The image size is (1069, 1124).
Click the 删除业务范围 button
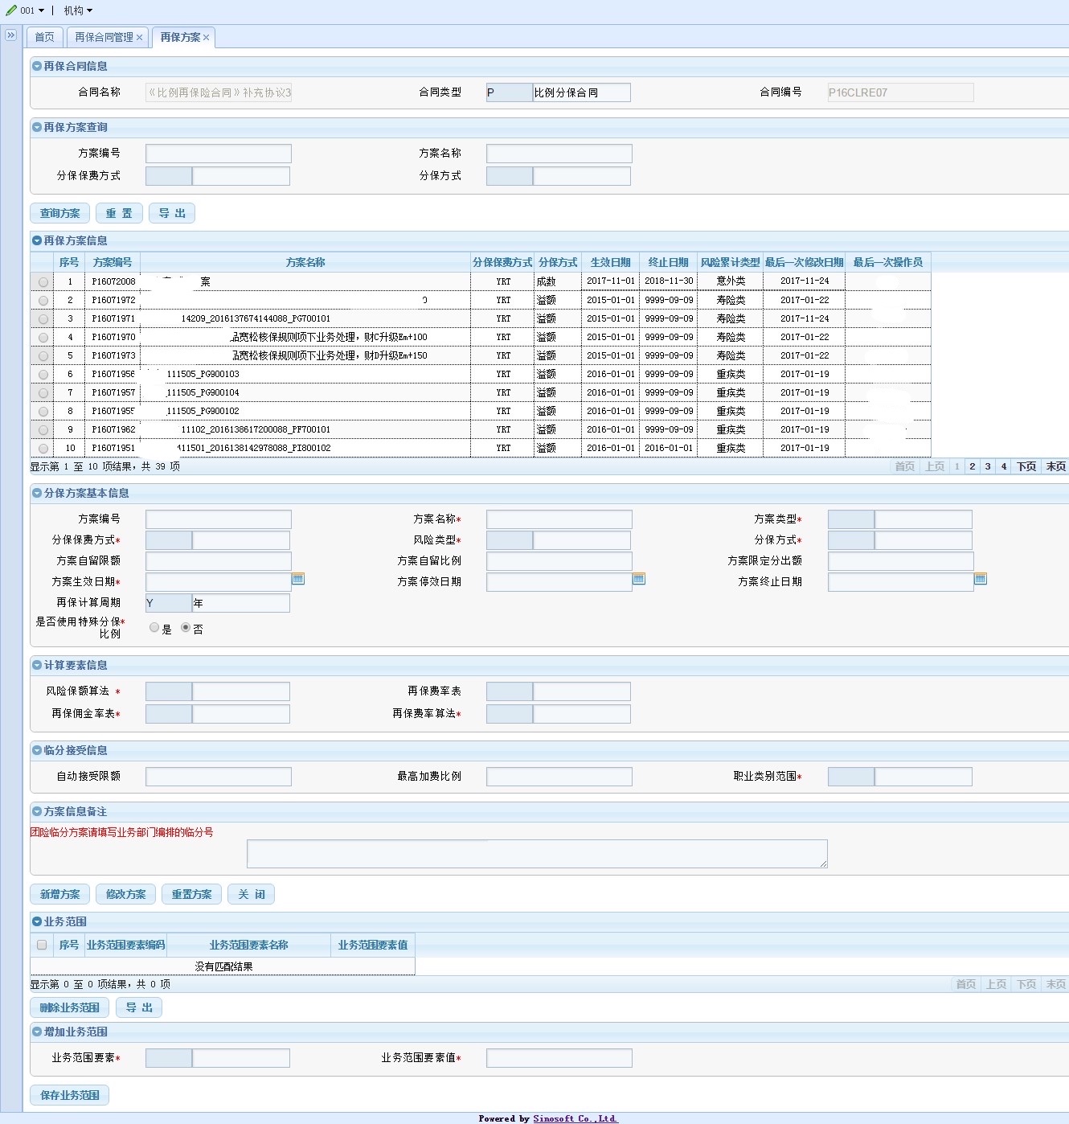[x=70, y=1007]
